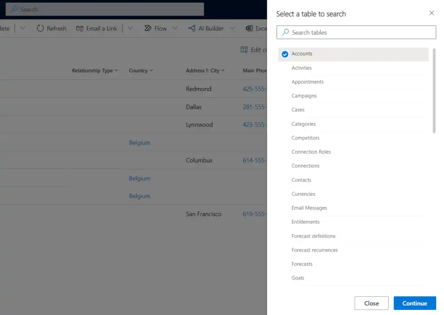Select the Campaigns table option

304,96
